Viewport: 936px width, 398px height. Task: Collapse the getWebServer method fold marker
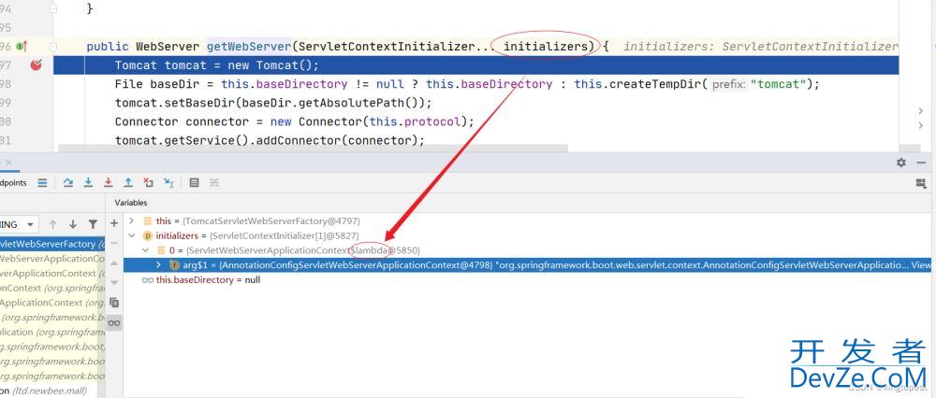[53, 46]
